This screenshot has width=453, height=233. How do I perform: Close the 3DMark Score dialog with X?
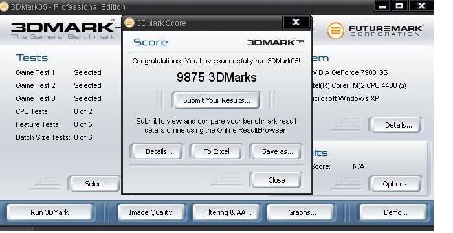(296, 22)
